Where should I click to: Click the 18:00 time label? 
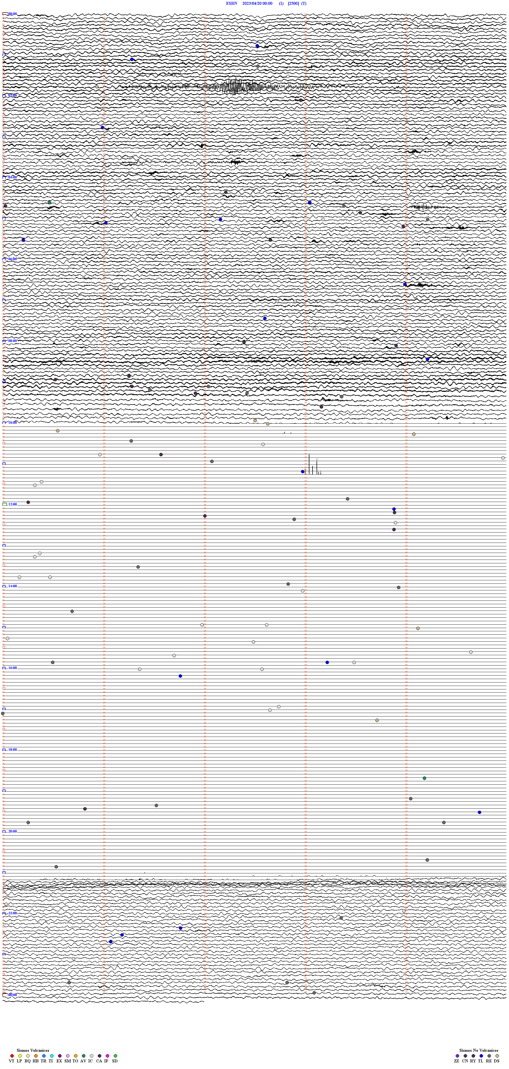point(12,749)
